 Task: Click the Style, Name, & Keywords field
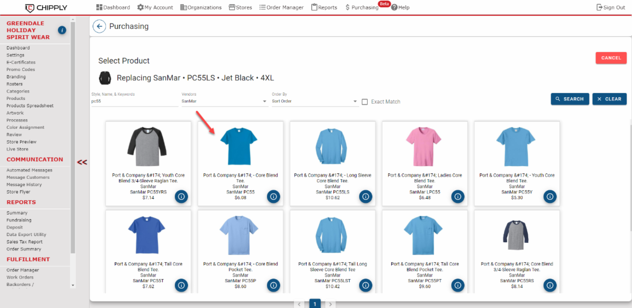tap(134, 101)
